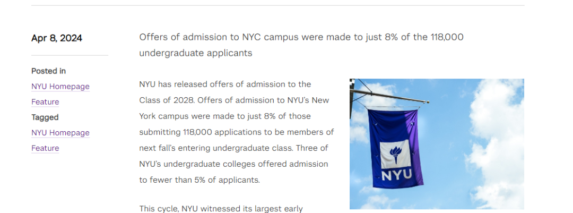573x213 pixels.
Task: Click the headline about offers of admission
Action: click(x=301, y=45)
